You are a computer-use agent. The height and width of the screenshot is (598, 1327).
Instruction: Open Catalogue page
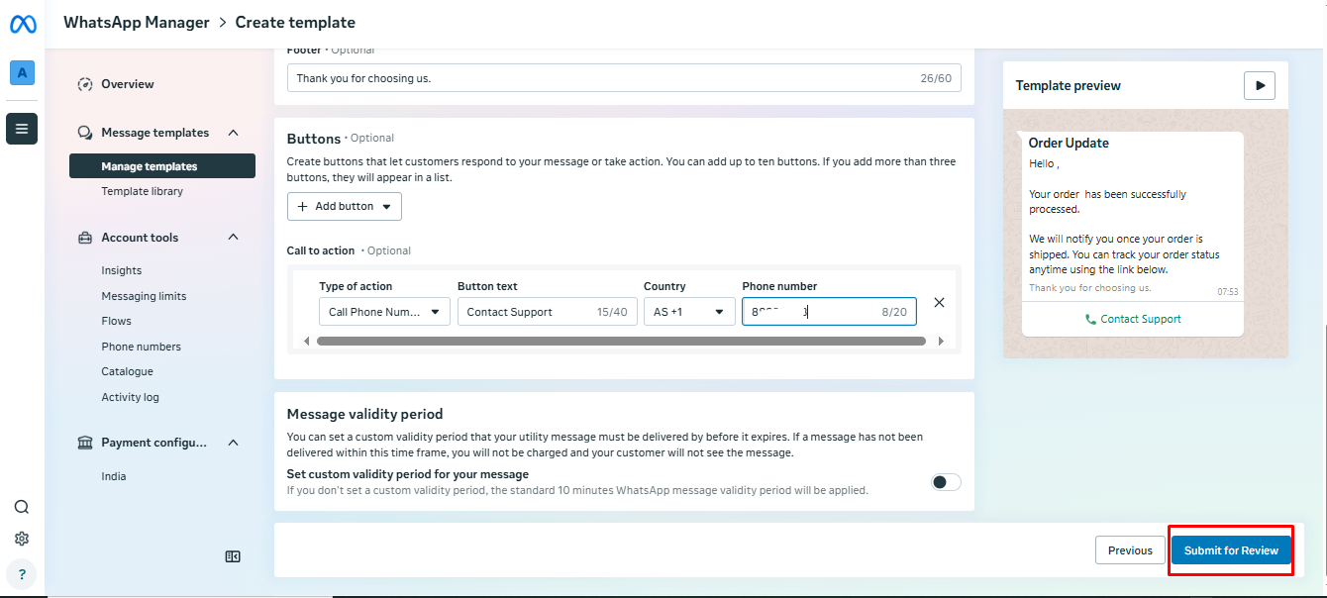(127, 371)
